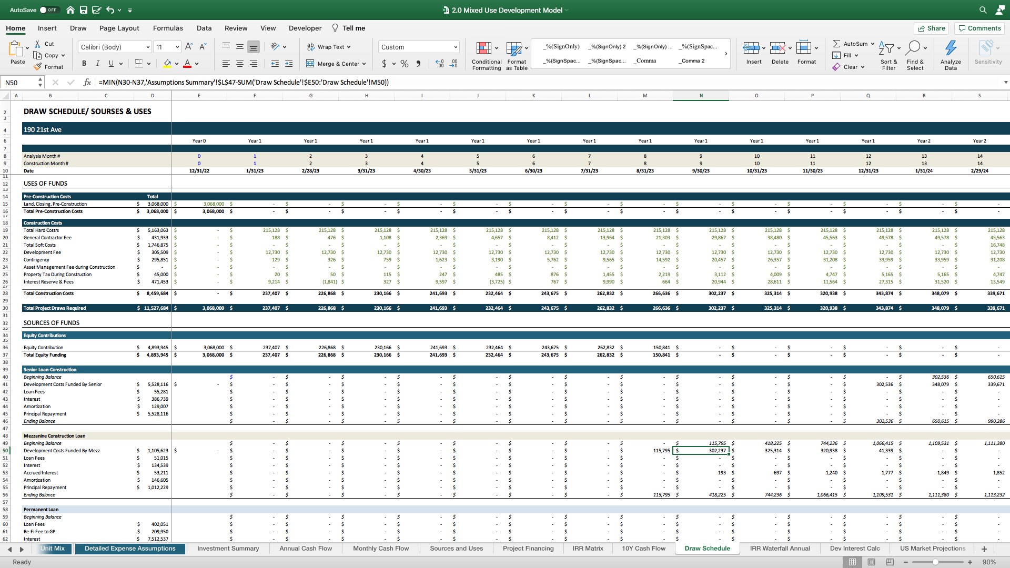Screen dimensions: 1010x568
Task: Switch to Monthly Cash Flow sheet tab
Action: coord(381,549)
